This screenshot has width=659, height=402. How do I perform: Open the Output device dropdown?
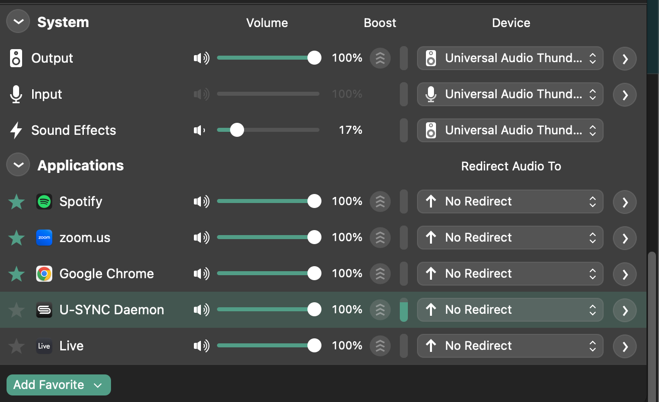[x=510, y=58]
